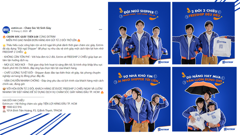This screenshot has width=240, height=135.
Task: Open the 2 Đôi 2 Chiều Freeship photo
Action: point(203,33)
